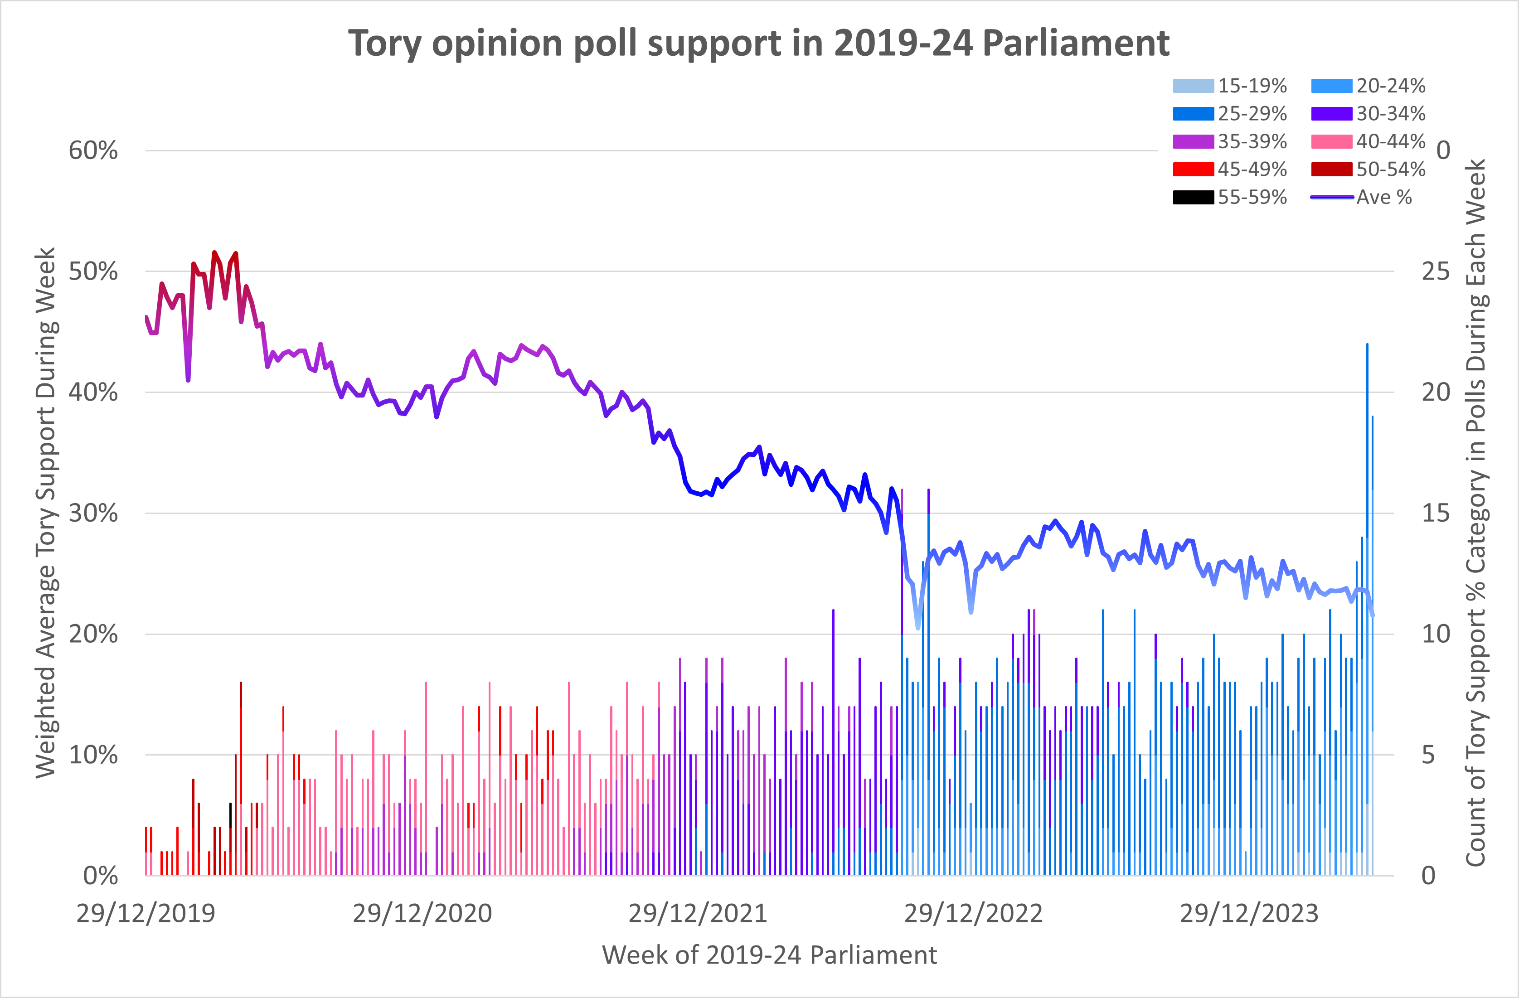
Task: Click the 35-39% legend color swatch
Action: [x=1193, y=142]
